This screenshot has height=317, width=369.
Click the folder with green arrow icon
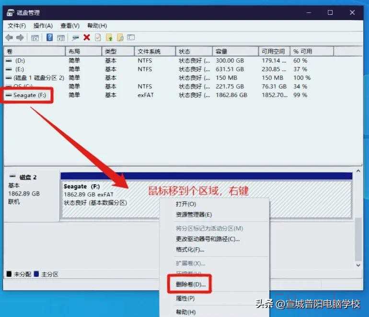(x=109, y=38)
